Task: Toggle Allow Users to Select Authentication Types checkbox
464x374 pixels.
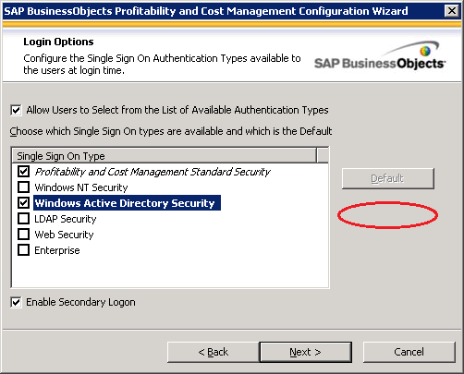Action: 16,110
